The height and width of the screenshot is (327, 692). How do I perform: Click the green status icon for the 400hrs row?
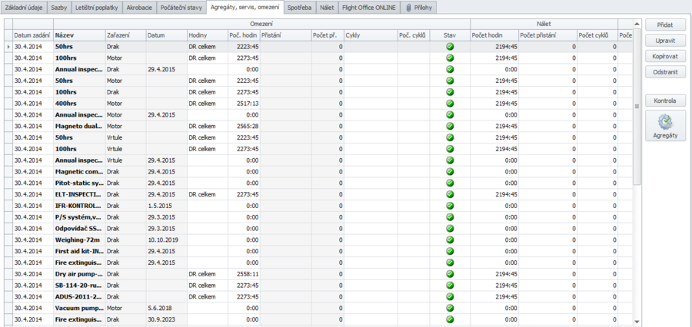click(x=450, y=103)
